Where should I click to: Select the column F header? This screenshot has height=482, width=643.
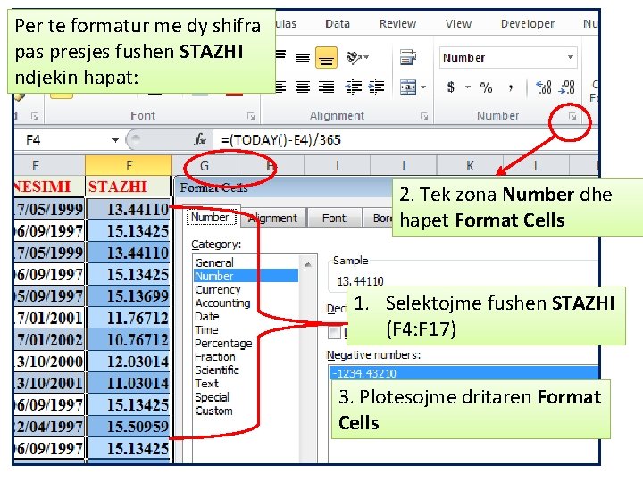[129, 166]
